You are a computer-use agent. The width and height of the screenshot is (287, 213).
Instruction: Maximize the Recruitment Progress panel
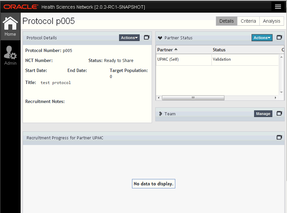279,137
